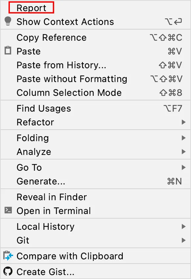Choose Paste without Formatting
The height and width of the screenshot is (279, 191).
coord(95,79)
